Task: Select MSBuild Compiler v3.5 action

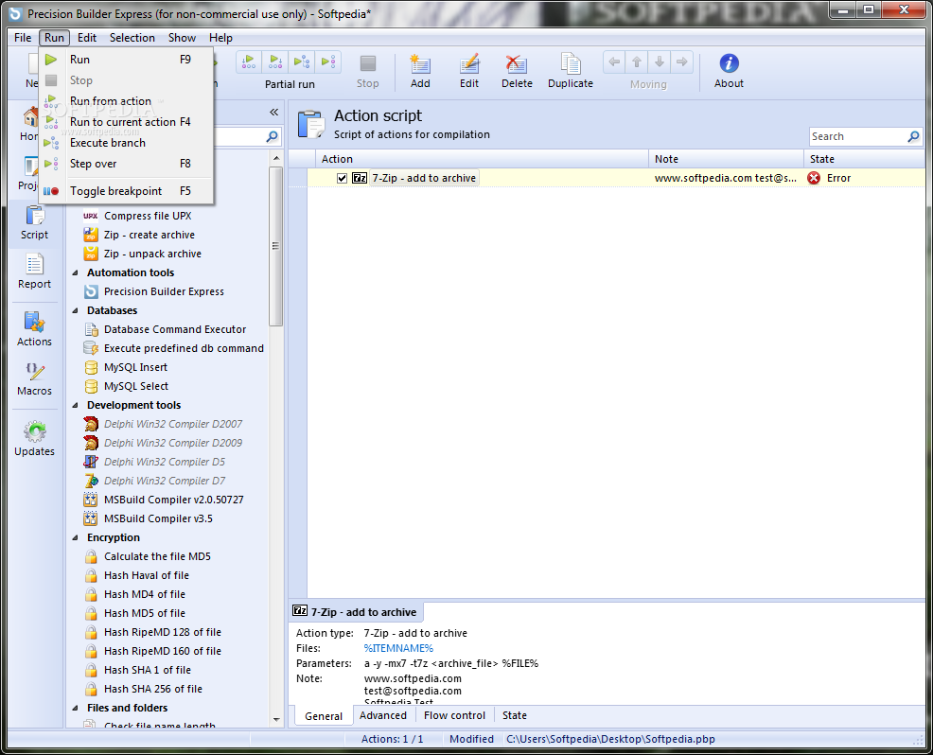Action: coord(158,518)
